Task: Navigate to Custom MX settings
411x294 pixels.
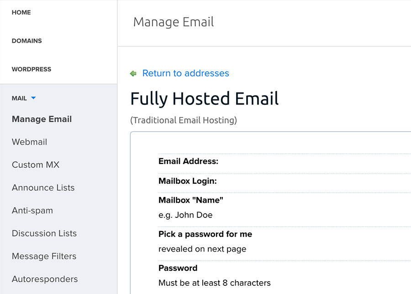Action: coord(36,165)
